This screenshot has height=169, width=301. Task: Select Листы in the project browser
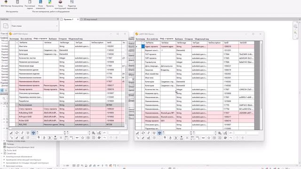(11, 150)
